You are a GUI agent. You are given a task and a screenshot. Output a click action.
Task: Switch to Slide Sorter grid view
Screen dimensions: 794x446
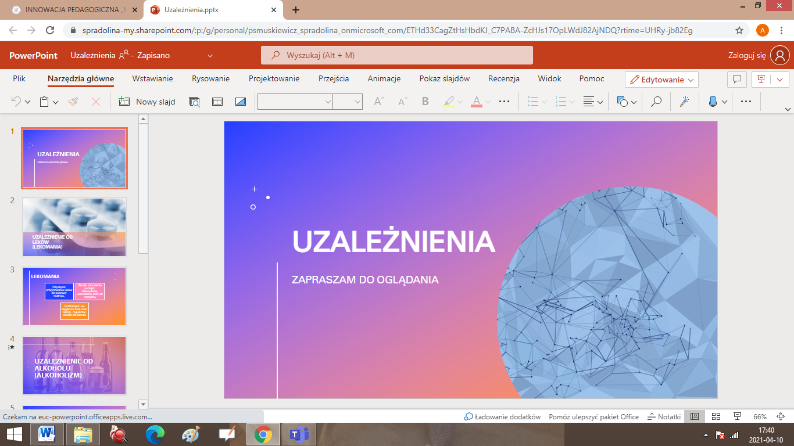coord(716,416)
